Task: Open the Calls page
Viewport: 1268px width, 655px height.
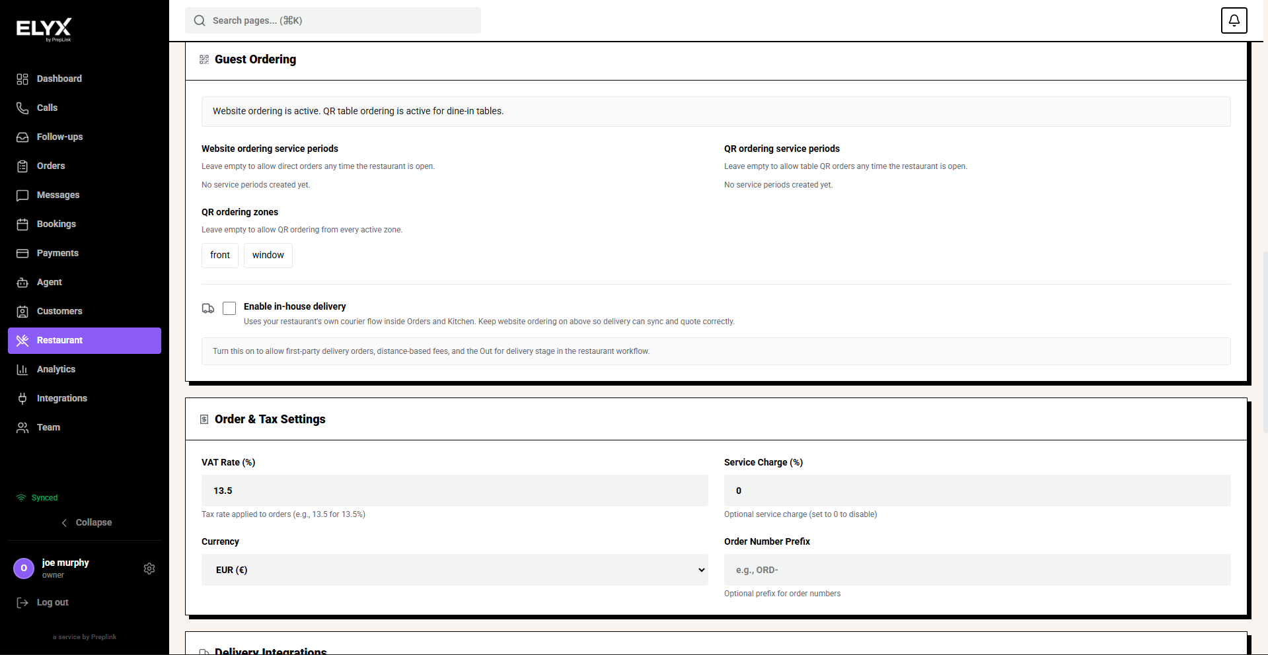Action: pyautogui.click(x=85, y=108)
